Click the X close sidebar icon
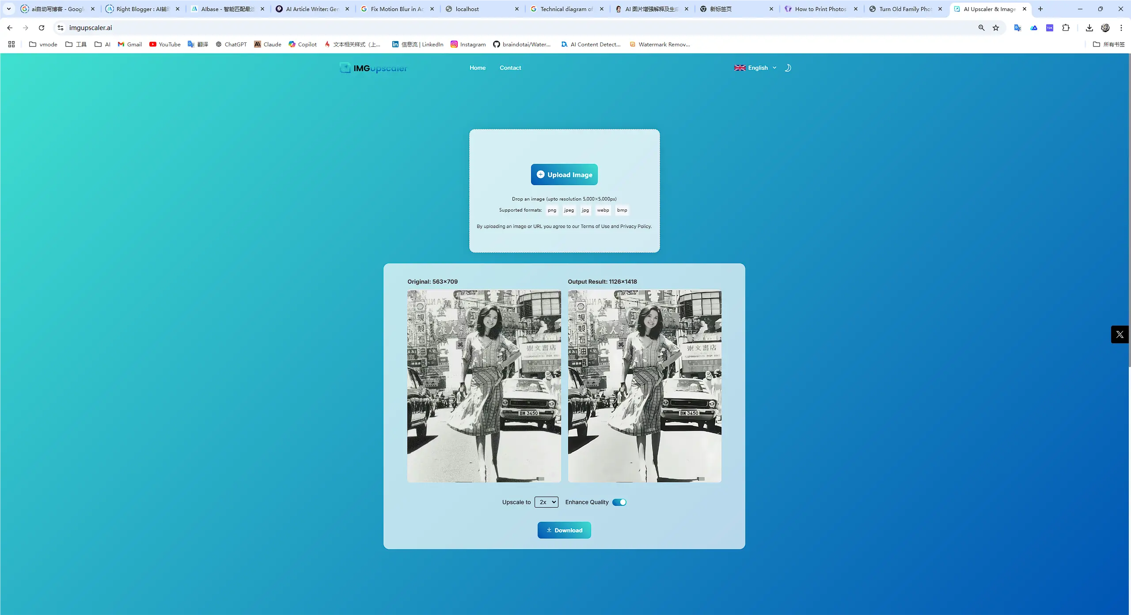This screenshot has height=615, width=1131. click(1120, 333)
